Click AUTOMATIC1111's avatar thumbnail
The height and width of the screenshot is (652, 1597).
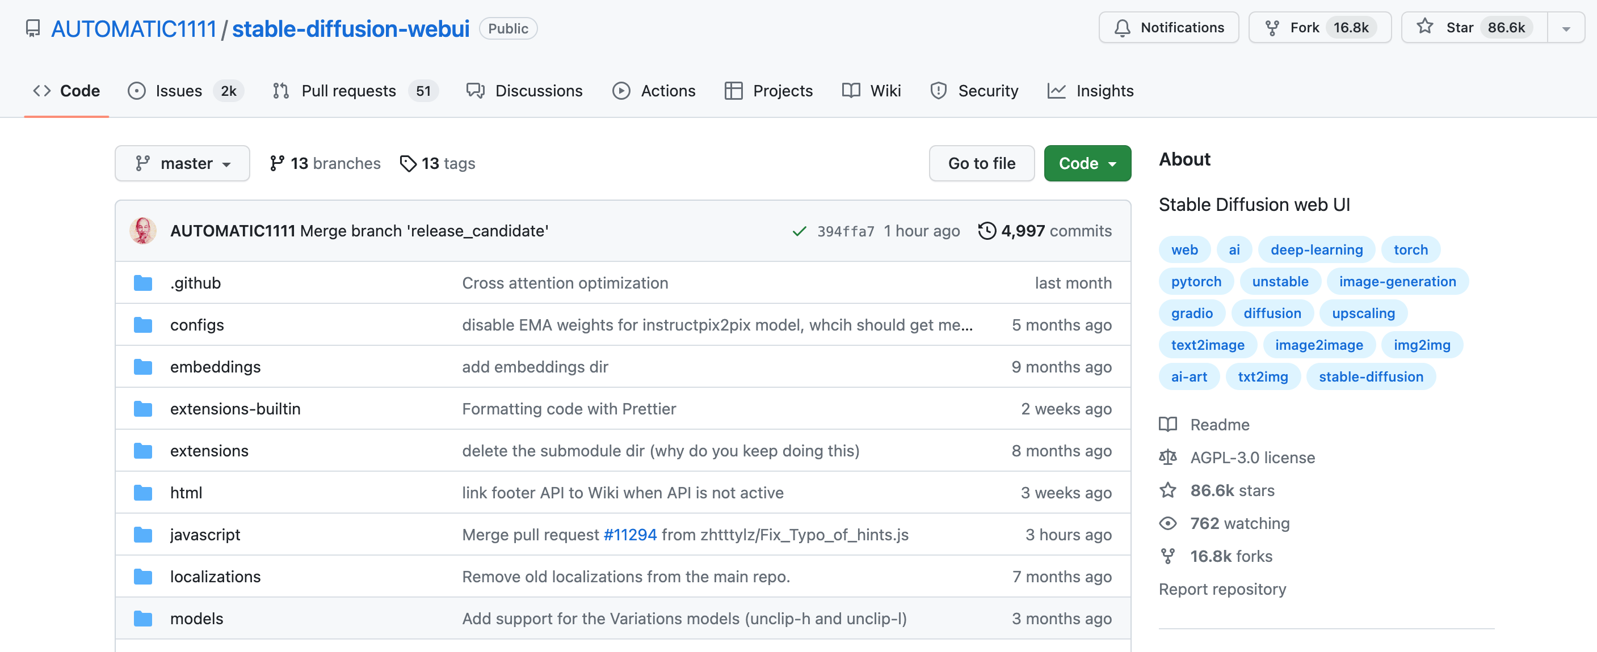pos(142,230)
